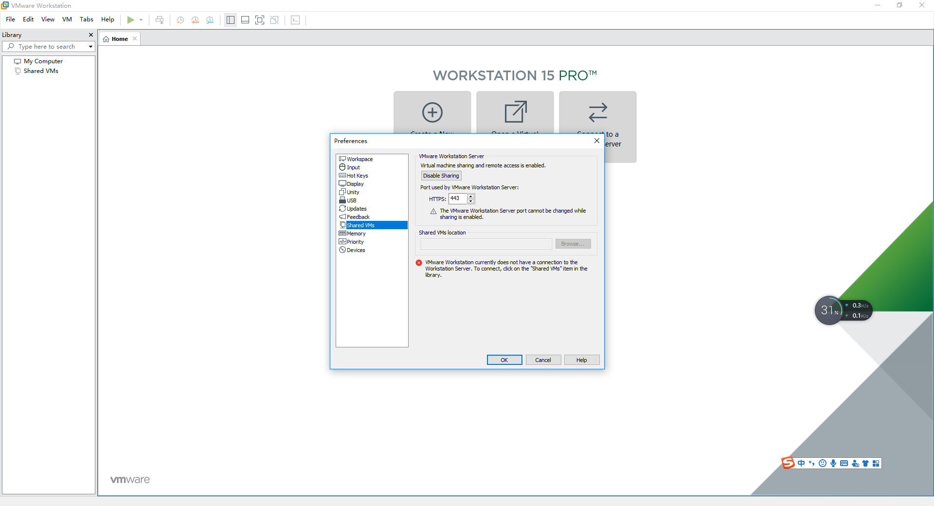Open the Snapshot Manager wrench icon
This screenshot has width=934, height=506.
click(210, 20)
